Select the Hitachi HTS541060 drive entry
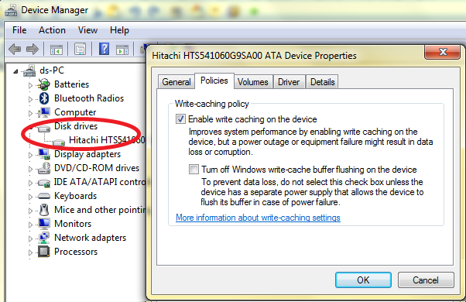The height and width of the screenshot is (302, 466). coord(108,140)
